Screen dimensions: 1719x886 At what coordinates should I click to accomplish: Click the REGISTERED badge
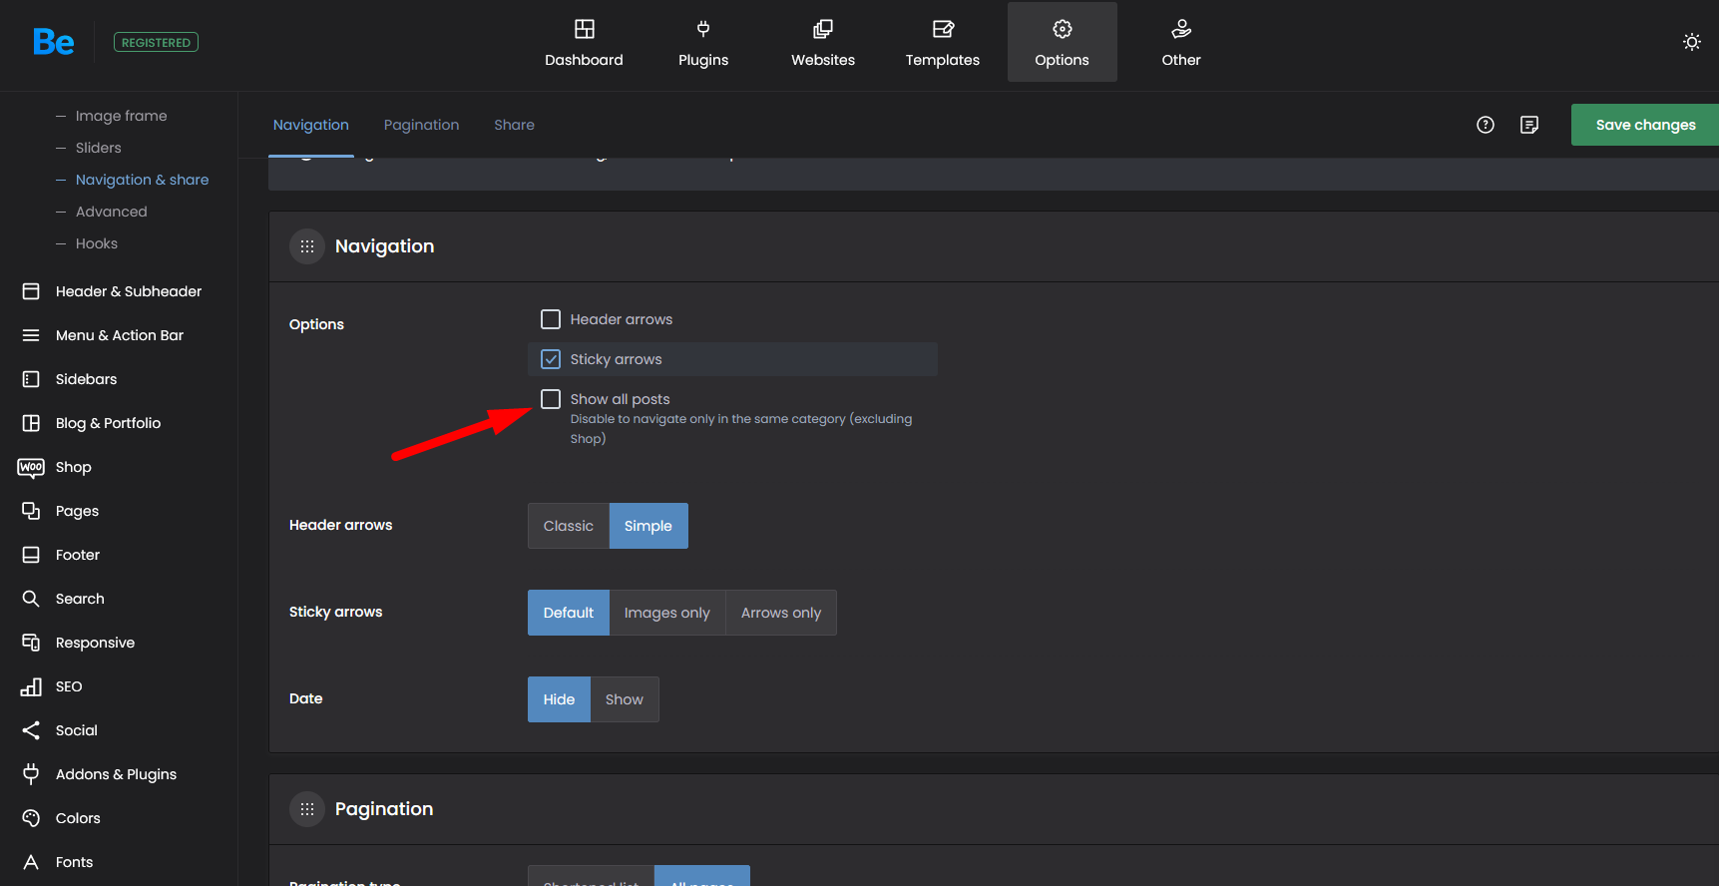156,42
